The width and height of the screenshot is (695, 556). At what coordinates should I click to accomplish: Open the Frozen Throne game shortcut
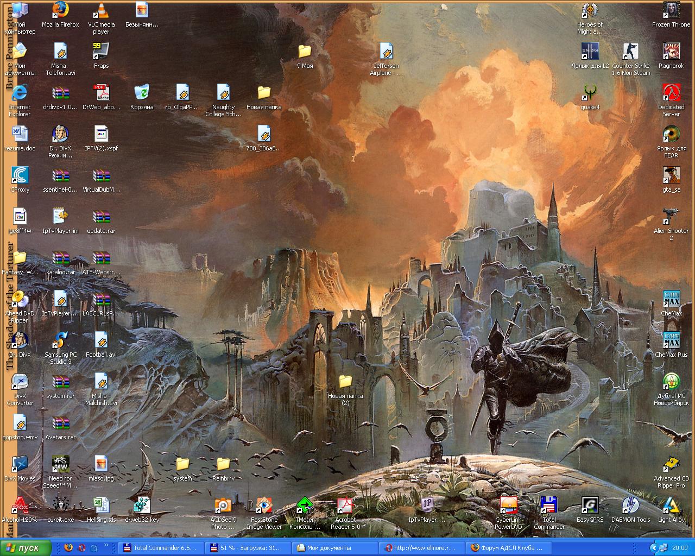tap(671, 11)
